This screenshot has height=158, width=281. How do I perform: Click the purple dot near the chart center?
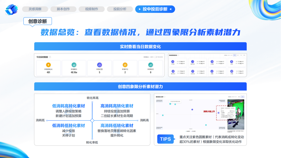tap(192, 109)
